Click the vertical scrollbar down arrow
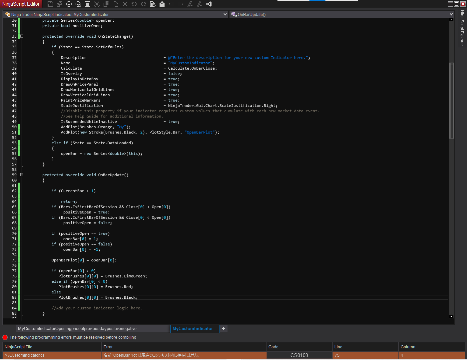Image resolution: width=467 pixels, height=360 pixels. click(x=451, y=316)
